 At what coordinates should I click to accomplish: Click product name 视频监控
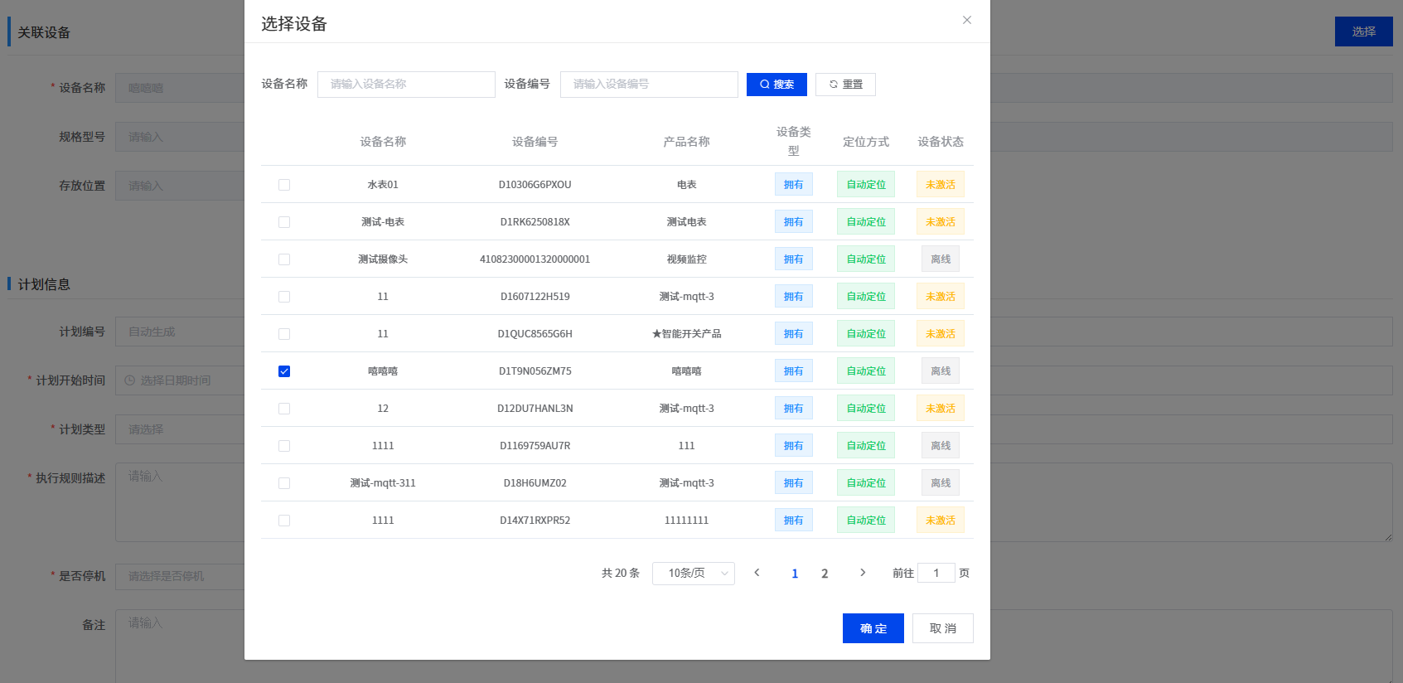click(687, 259)
